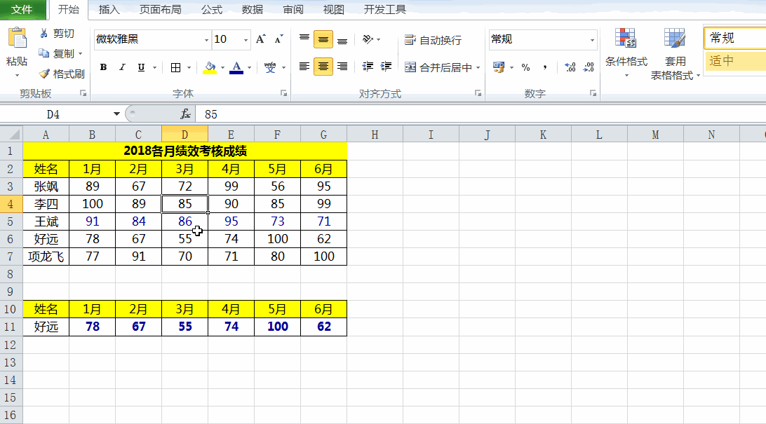
Task: Click the formula bar showing 85
Action: (x=481, y=114)
